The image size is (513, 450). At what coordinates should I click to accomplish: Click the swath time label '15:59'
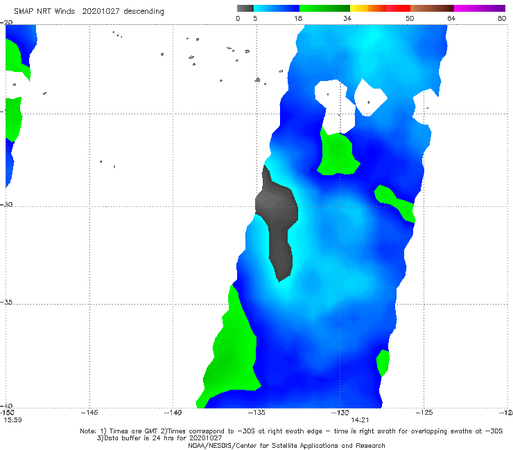click(12, 420)
